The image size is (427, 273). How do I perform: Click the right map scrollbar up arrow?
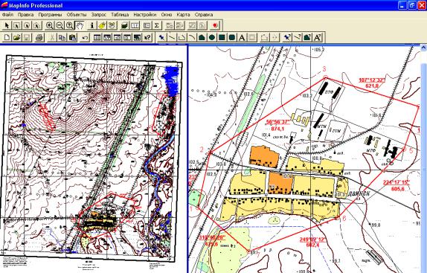[424, 48]
